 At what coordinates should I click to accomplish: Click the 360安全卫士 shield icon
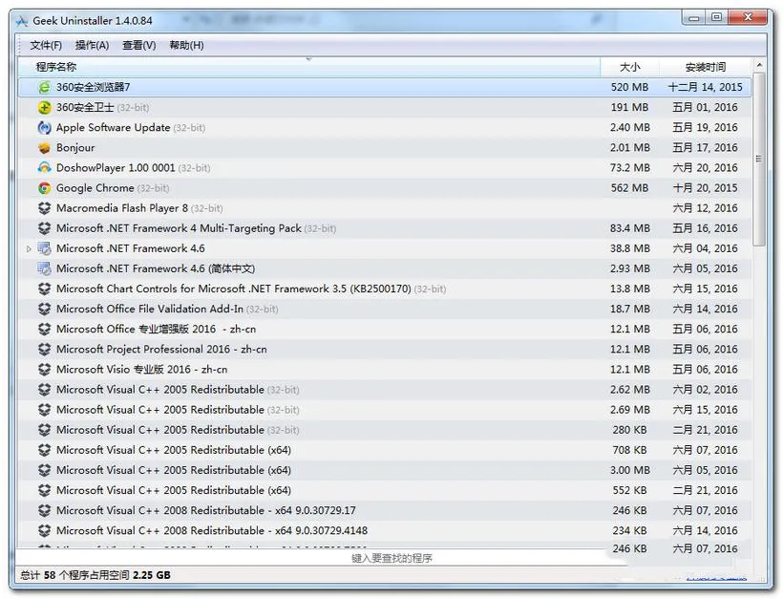point(45,107)
